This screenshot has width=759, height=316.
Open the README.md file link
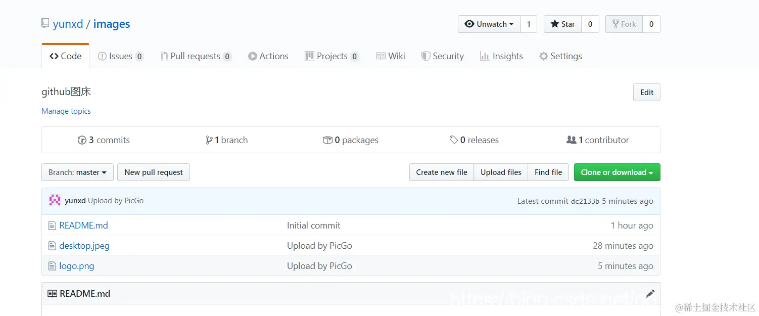tap(83, 225)
